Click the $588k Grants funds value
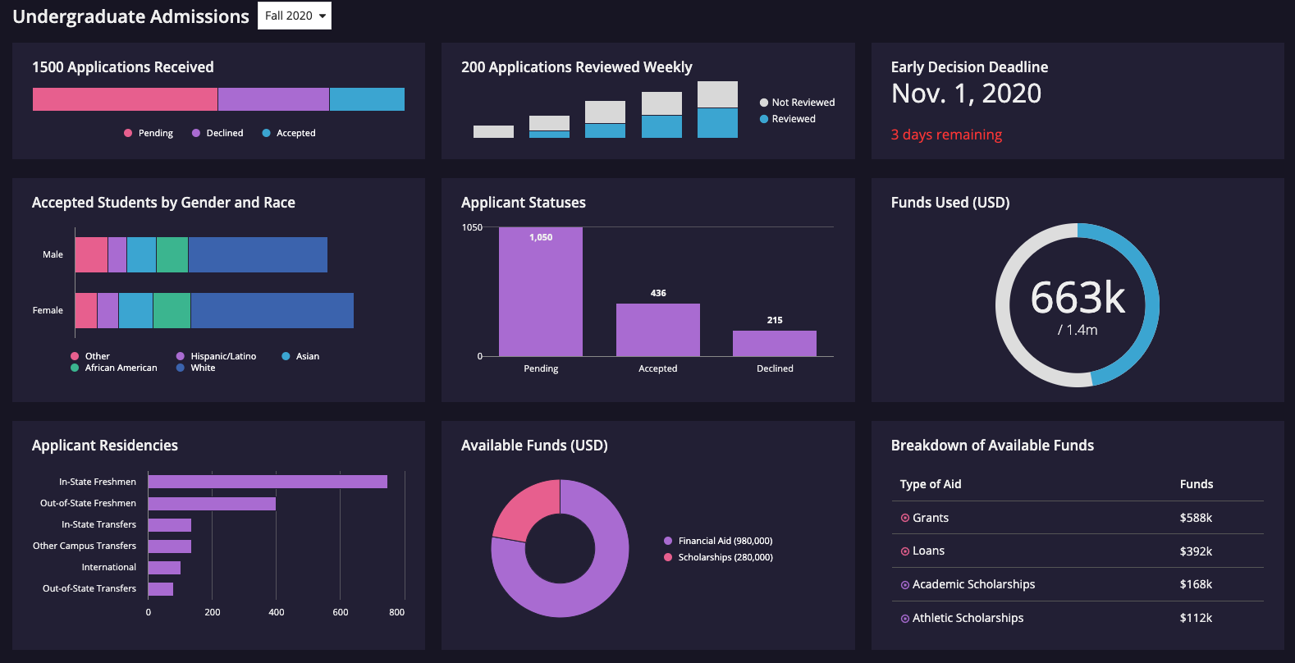1295x663 pixels. 1196,518
